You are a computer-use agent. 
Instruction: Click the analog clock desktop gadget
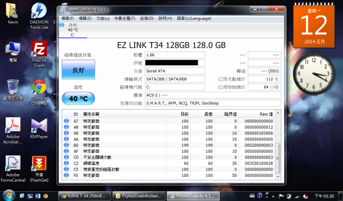tap(314, 74)
